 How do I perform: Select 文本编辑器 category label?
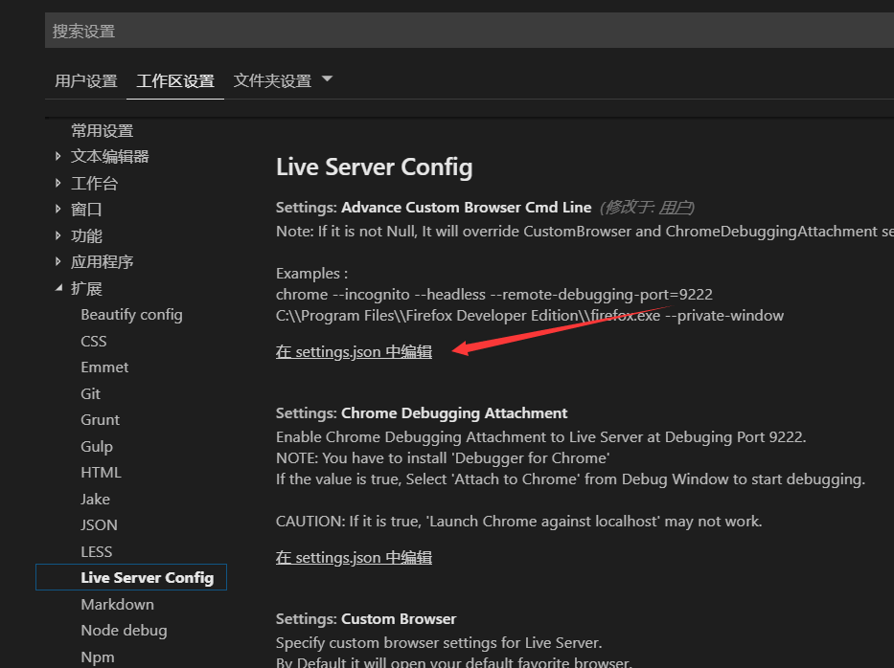(109, 157)
